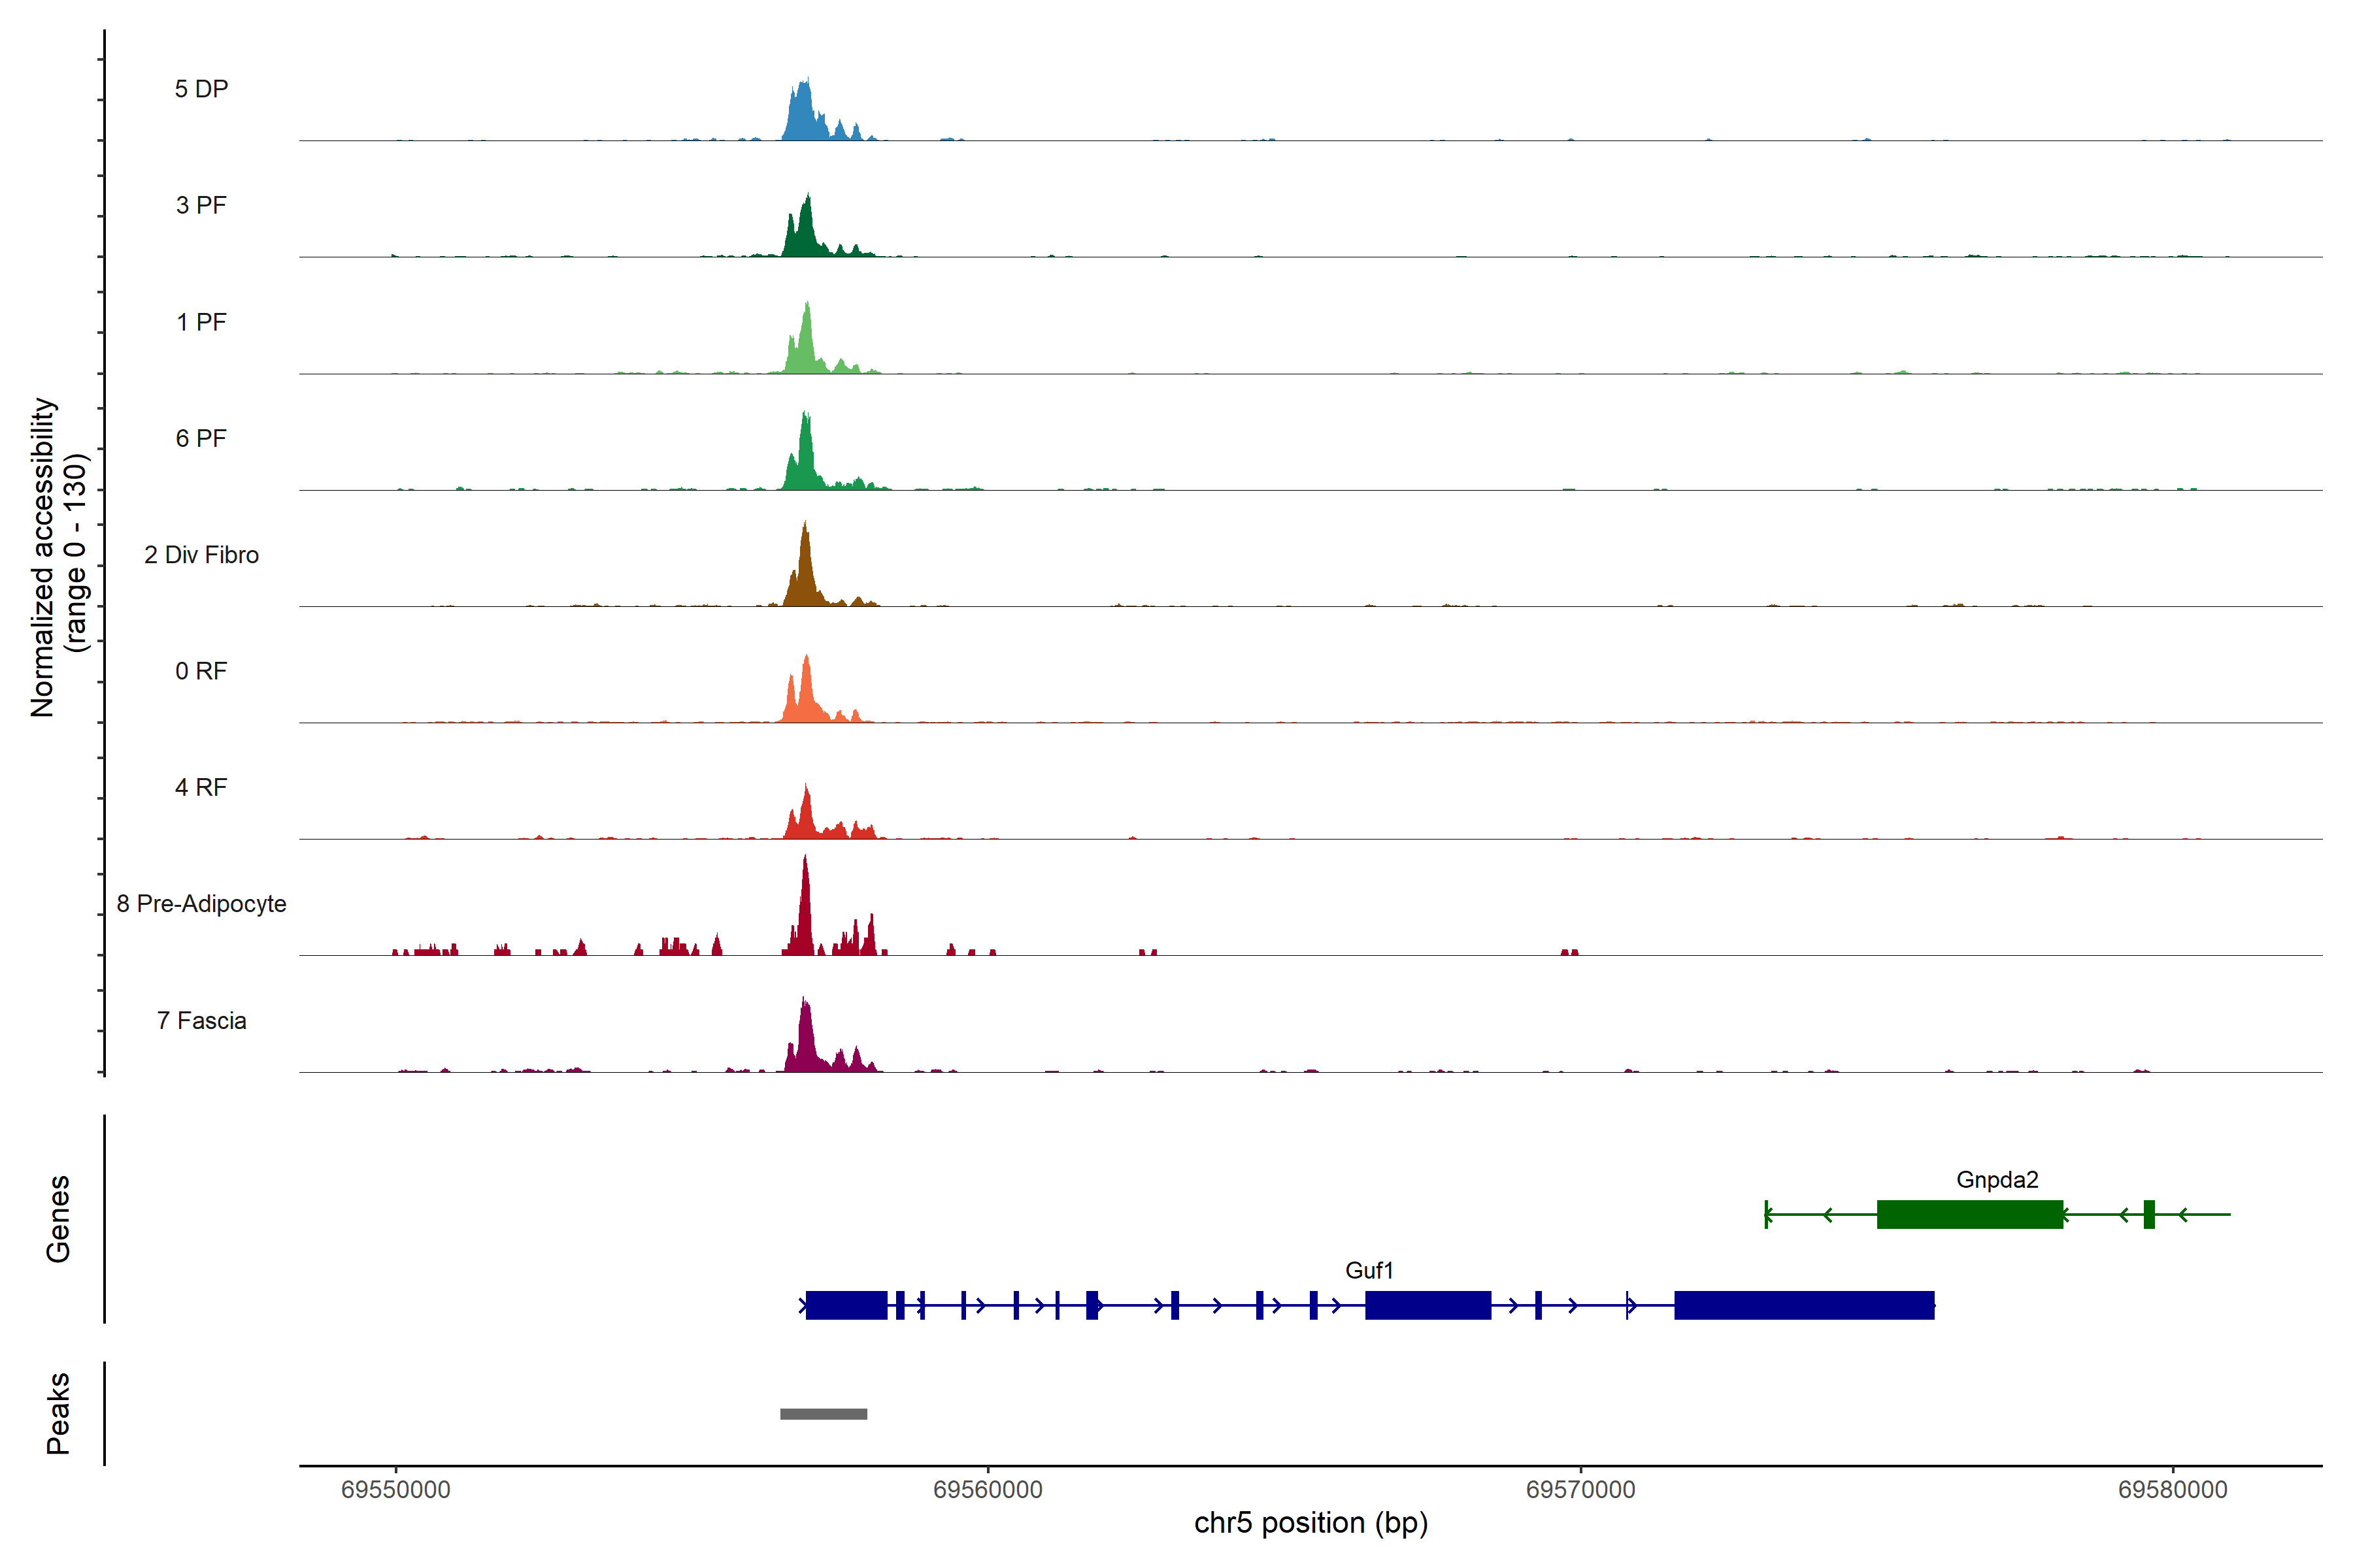2353x1568 pixels.
Task: Click the 3 PF track label
Action: (x=201, y=205)
